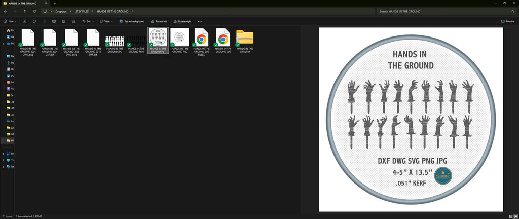519x219 pixels.
Task: Select HANDS IN THE GROUND 2004 DWG.dwg file
Action: [x=28, y=42]
